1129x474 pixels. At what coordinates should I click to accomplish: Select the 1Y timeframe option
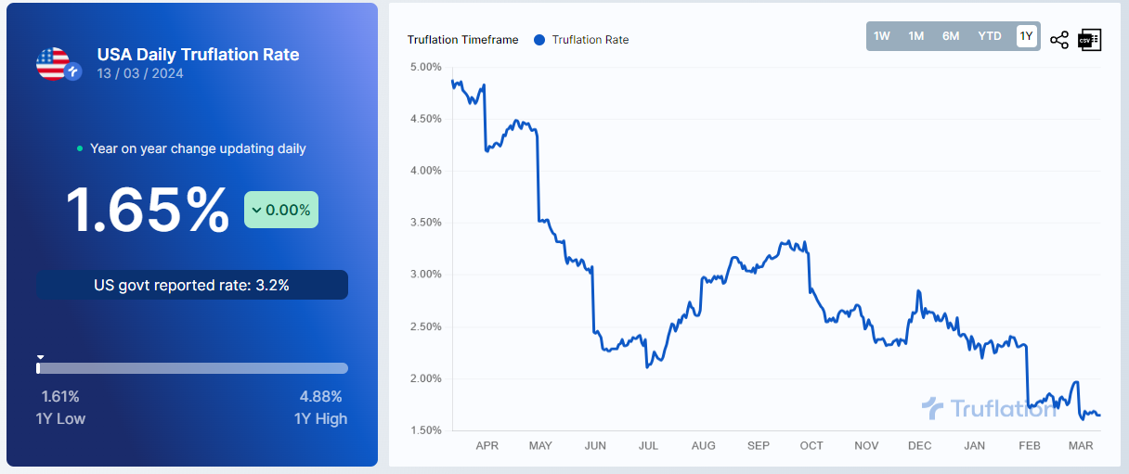[1026, 36]
